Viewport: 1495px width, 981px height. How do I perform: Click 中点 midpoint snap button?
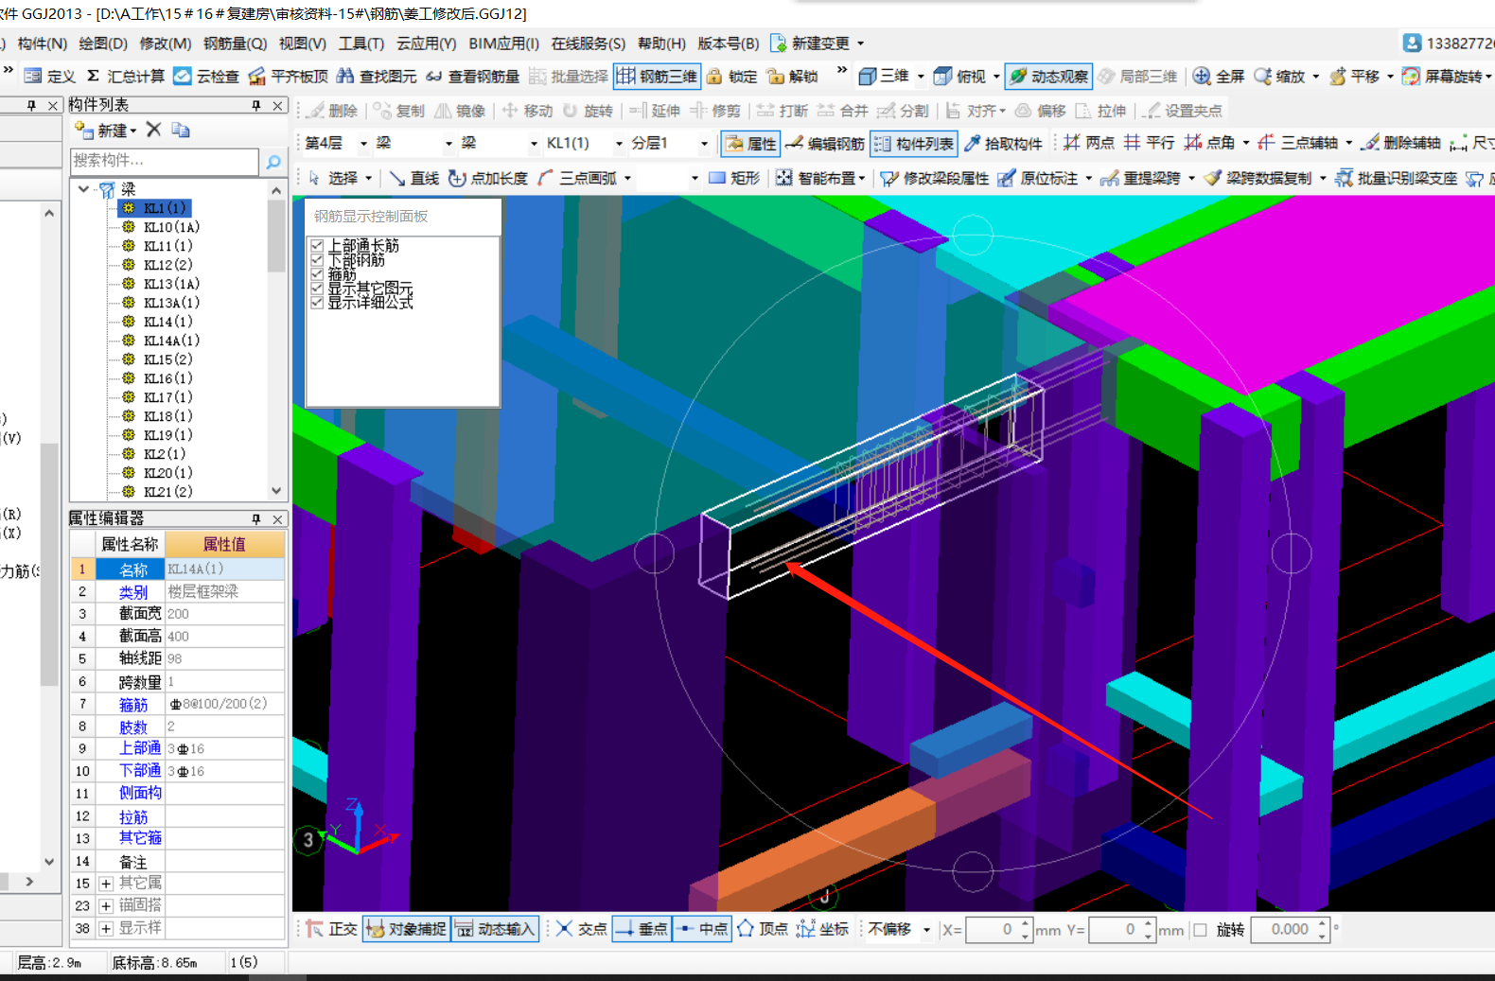(x=702, y=929)
